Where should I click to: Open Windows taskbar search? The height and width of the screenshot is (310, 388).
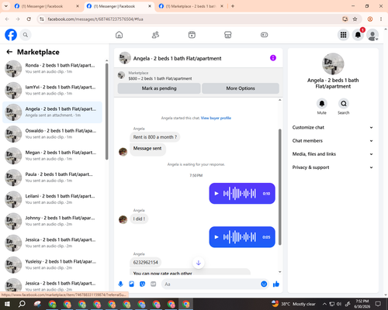(x=22, y=304)
